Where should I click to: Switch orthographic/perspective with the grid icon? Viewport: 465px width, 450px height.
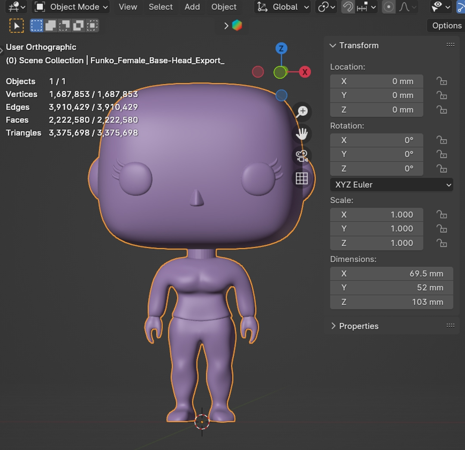pos(302,178)
